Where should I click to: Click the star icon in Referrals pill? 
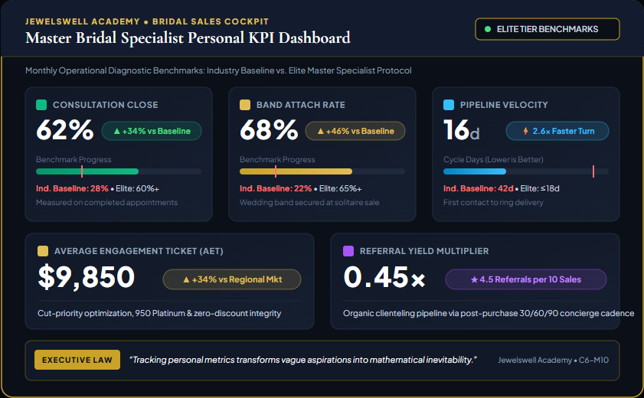click(x=474, y=279)
